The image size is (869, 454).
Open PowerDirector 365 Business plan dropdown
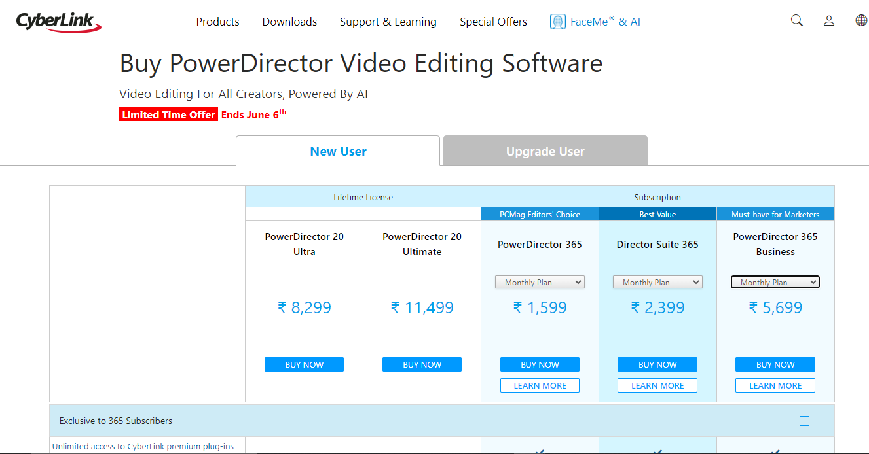pyautogui.click(x=775, y=282)
